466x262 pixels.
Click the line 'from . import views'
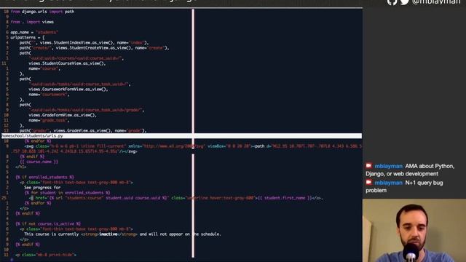[x=32, y=22]
